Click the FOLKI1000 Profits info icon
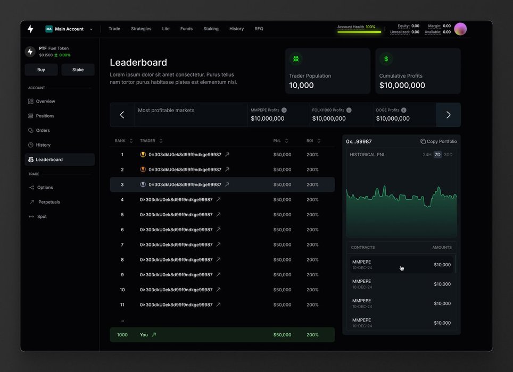This screenshot has height=372, width=513. (349, 110)
